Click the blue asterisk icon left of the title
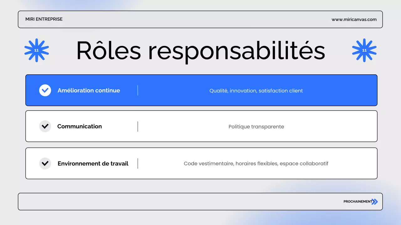The height and width of the screenshot is (225, 401). [36, 50]
